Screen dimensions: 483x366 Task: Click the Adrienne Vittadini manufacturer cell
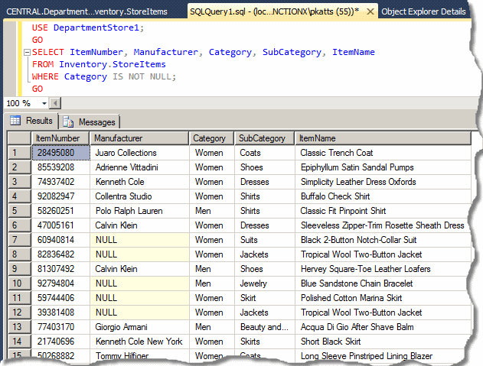pyautogui.click(x=139, y=167)
